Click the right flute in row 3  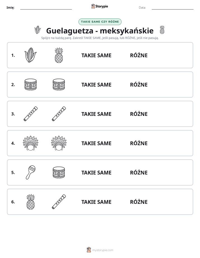[x=59, y=114]
